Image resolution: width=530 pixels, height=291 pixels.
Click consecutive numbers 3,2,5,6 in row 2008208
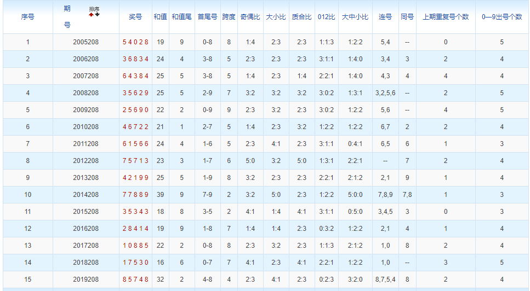point(385,93)
